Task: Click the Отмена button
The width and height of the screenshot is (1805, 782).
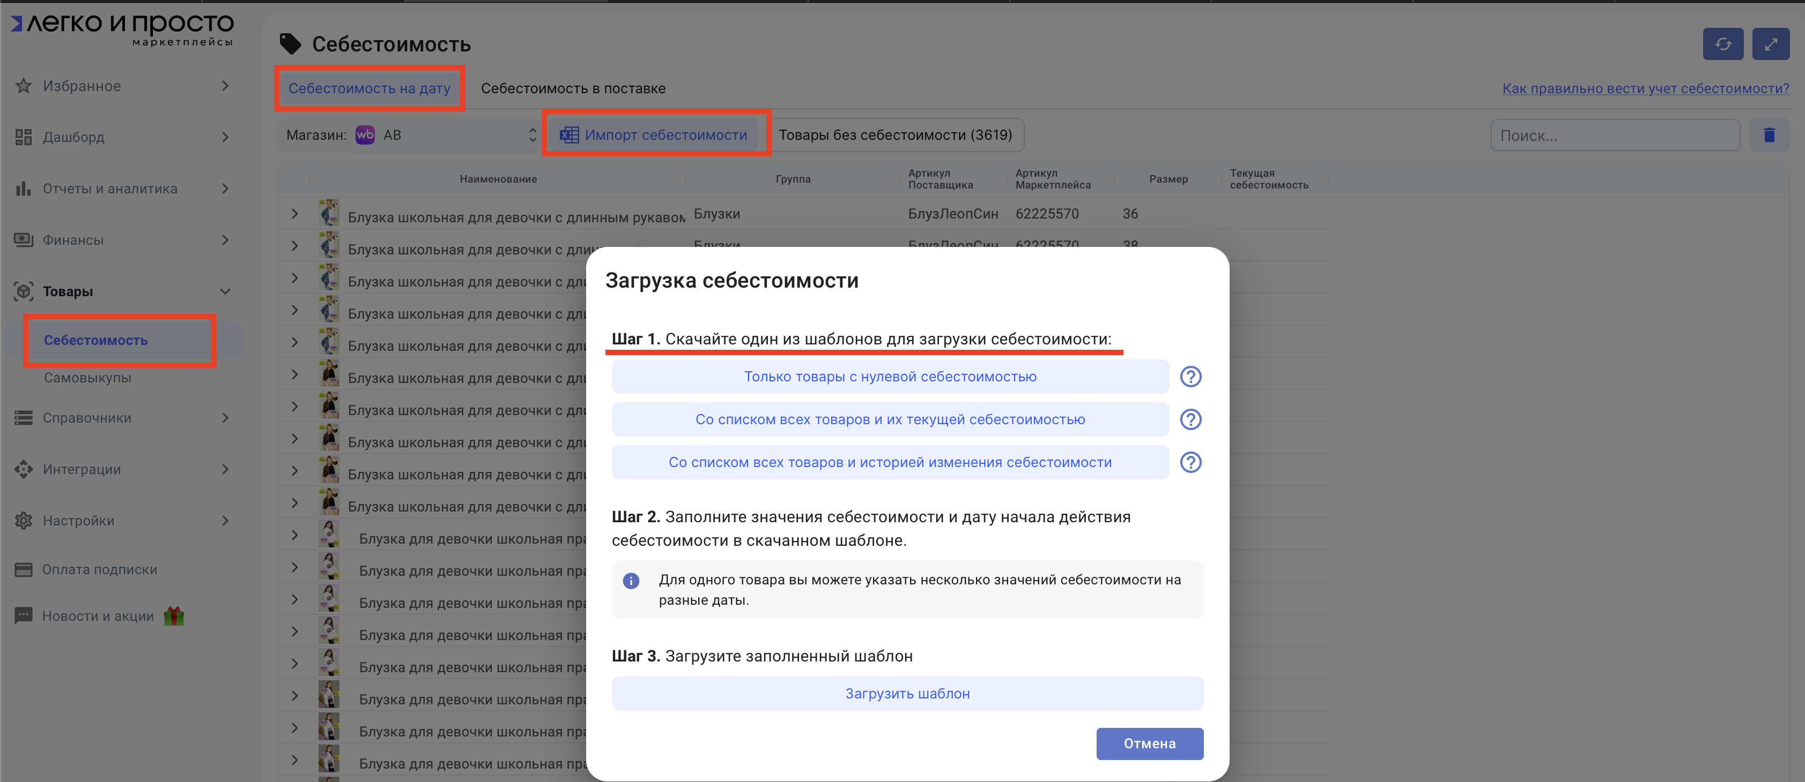Action: [1149, 743]
